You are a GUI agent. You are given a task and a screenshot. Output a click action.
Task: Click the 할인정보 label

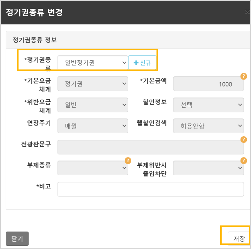(154, 102)
